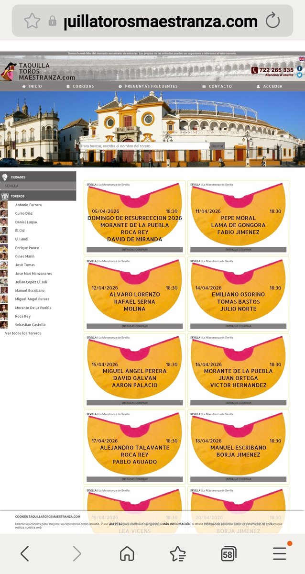Open browser home page icon
Viewport: 305px width, 574px height.
point(127,553)
